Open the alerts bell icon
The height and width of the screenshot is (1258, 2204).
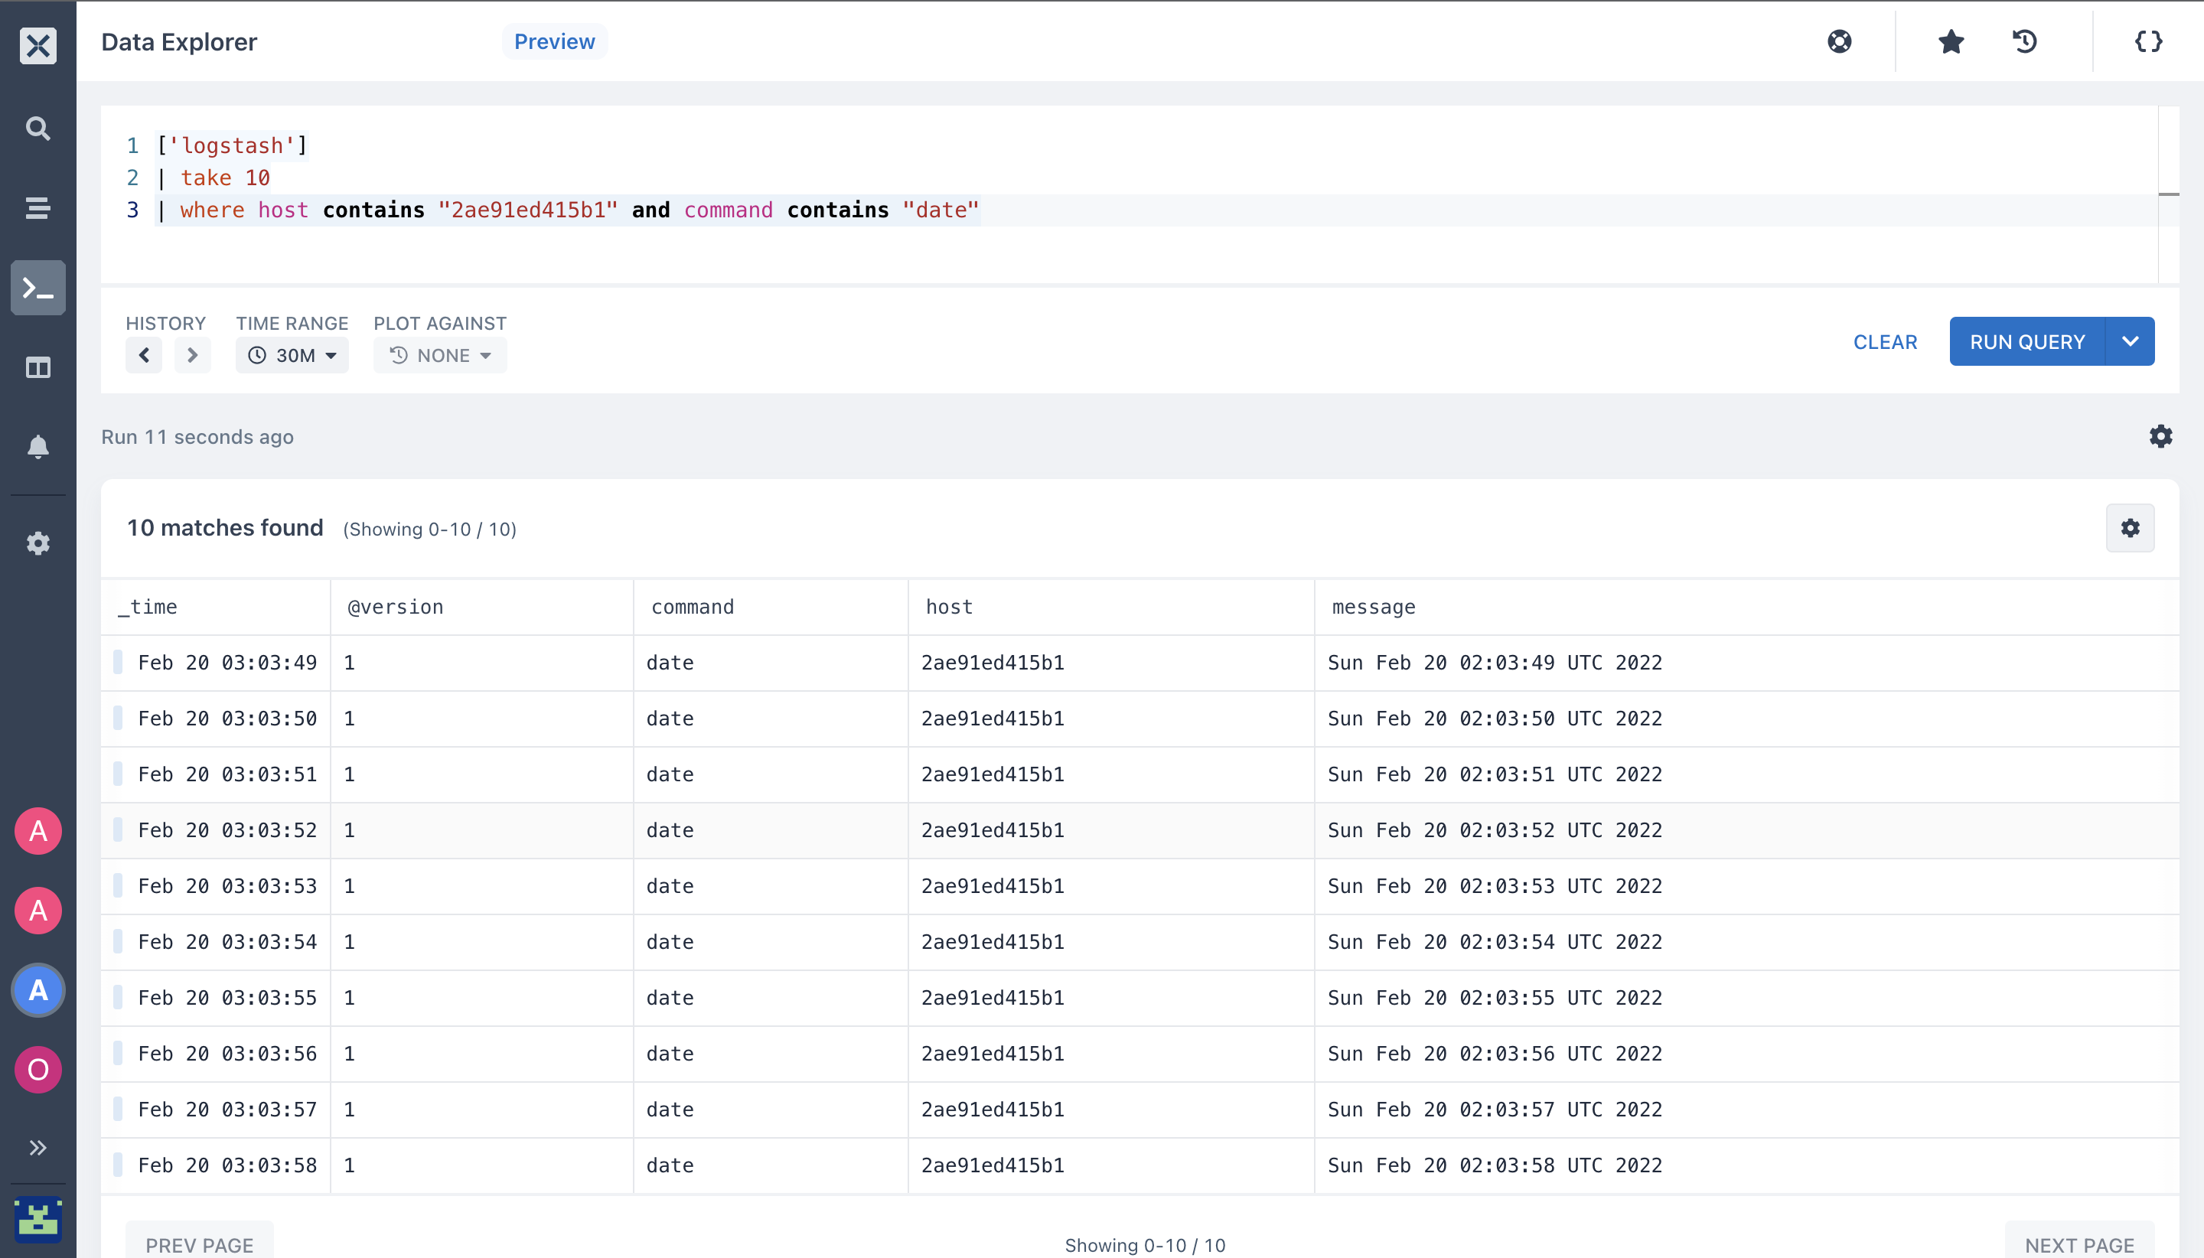pos(38,447)
